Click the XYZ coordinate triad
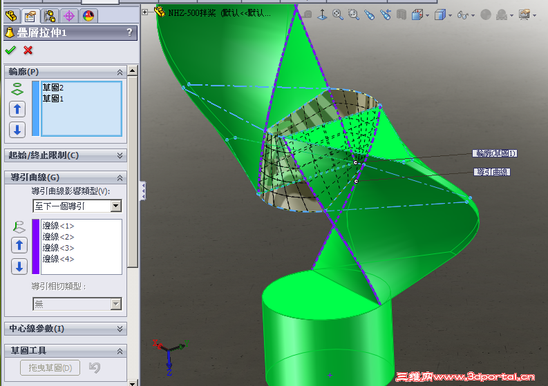Screen dimensions: 548x386 point(170,357)
